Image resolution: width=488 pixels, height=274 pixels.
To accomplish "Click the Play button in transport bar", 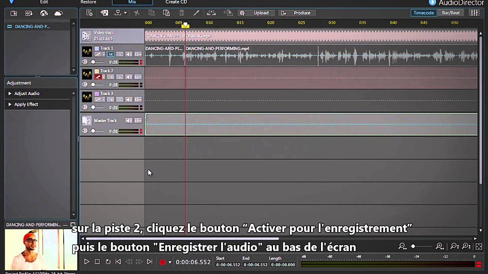I will (x=87, y=262).
